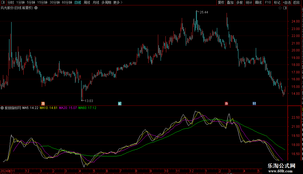The image size is (303, 174).
Task: Click the teal 解 event marker
Action: [x=120, y=104]
